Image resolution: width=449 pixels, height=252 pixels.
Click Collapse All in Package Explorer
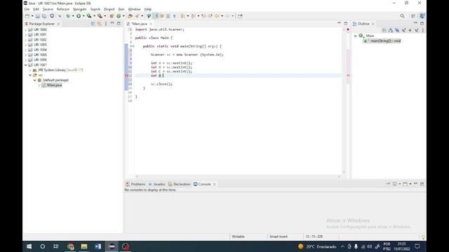pos(93,24)
